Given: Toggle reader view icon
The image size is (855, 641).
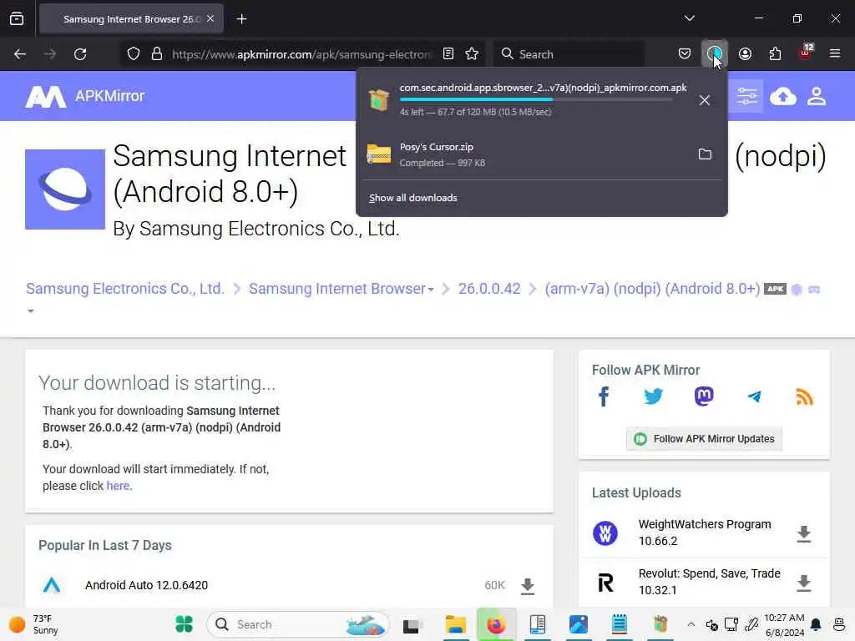Looking at the screenshot, I should click(448, 54).
